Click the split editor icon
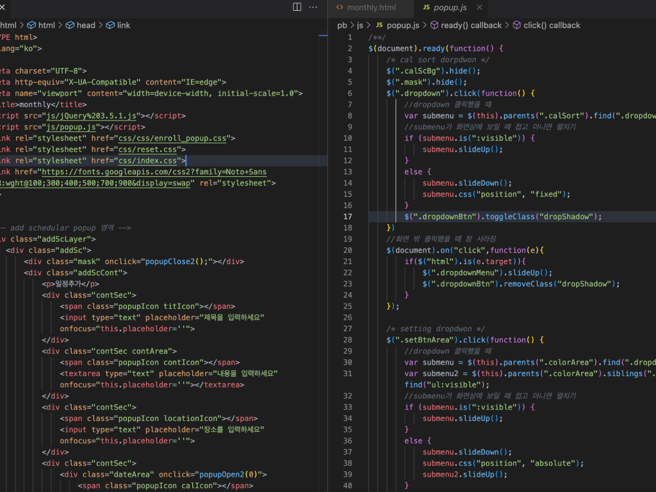The height and width of the screenshot is (492, 656). tap(296, 6)
